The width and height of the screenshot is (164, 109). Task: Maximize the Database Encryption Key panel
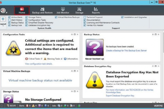[x=156, y=66]
